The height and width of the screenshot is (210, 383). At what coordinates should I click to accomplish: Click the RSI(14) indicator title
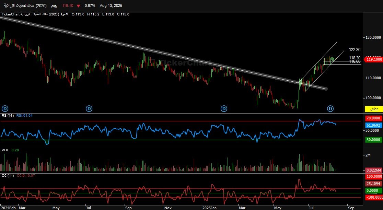[x=8, y=116]
